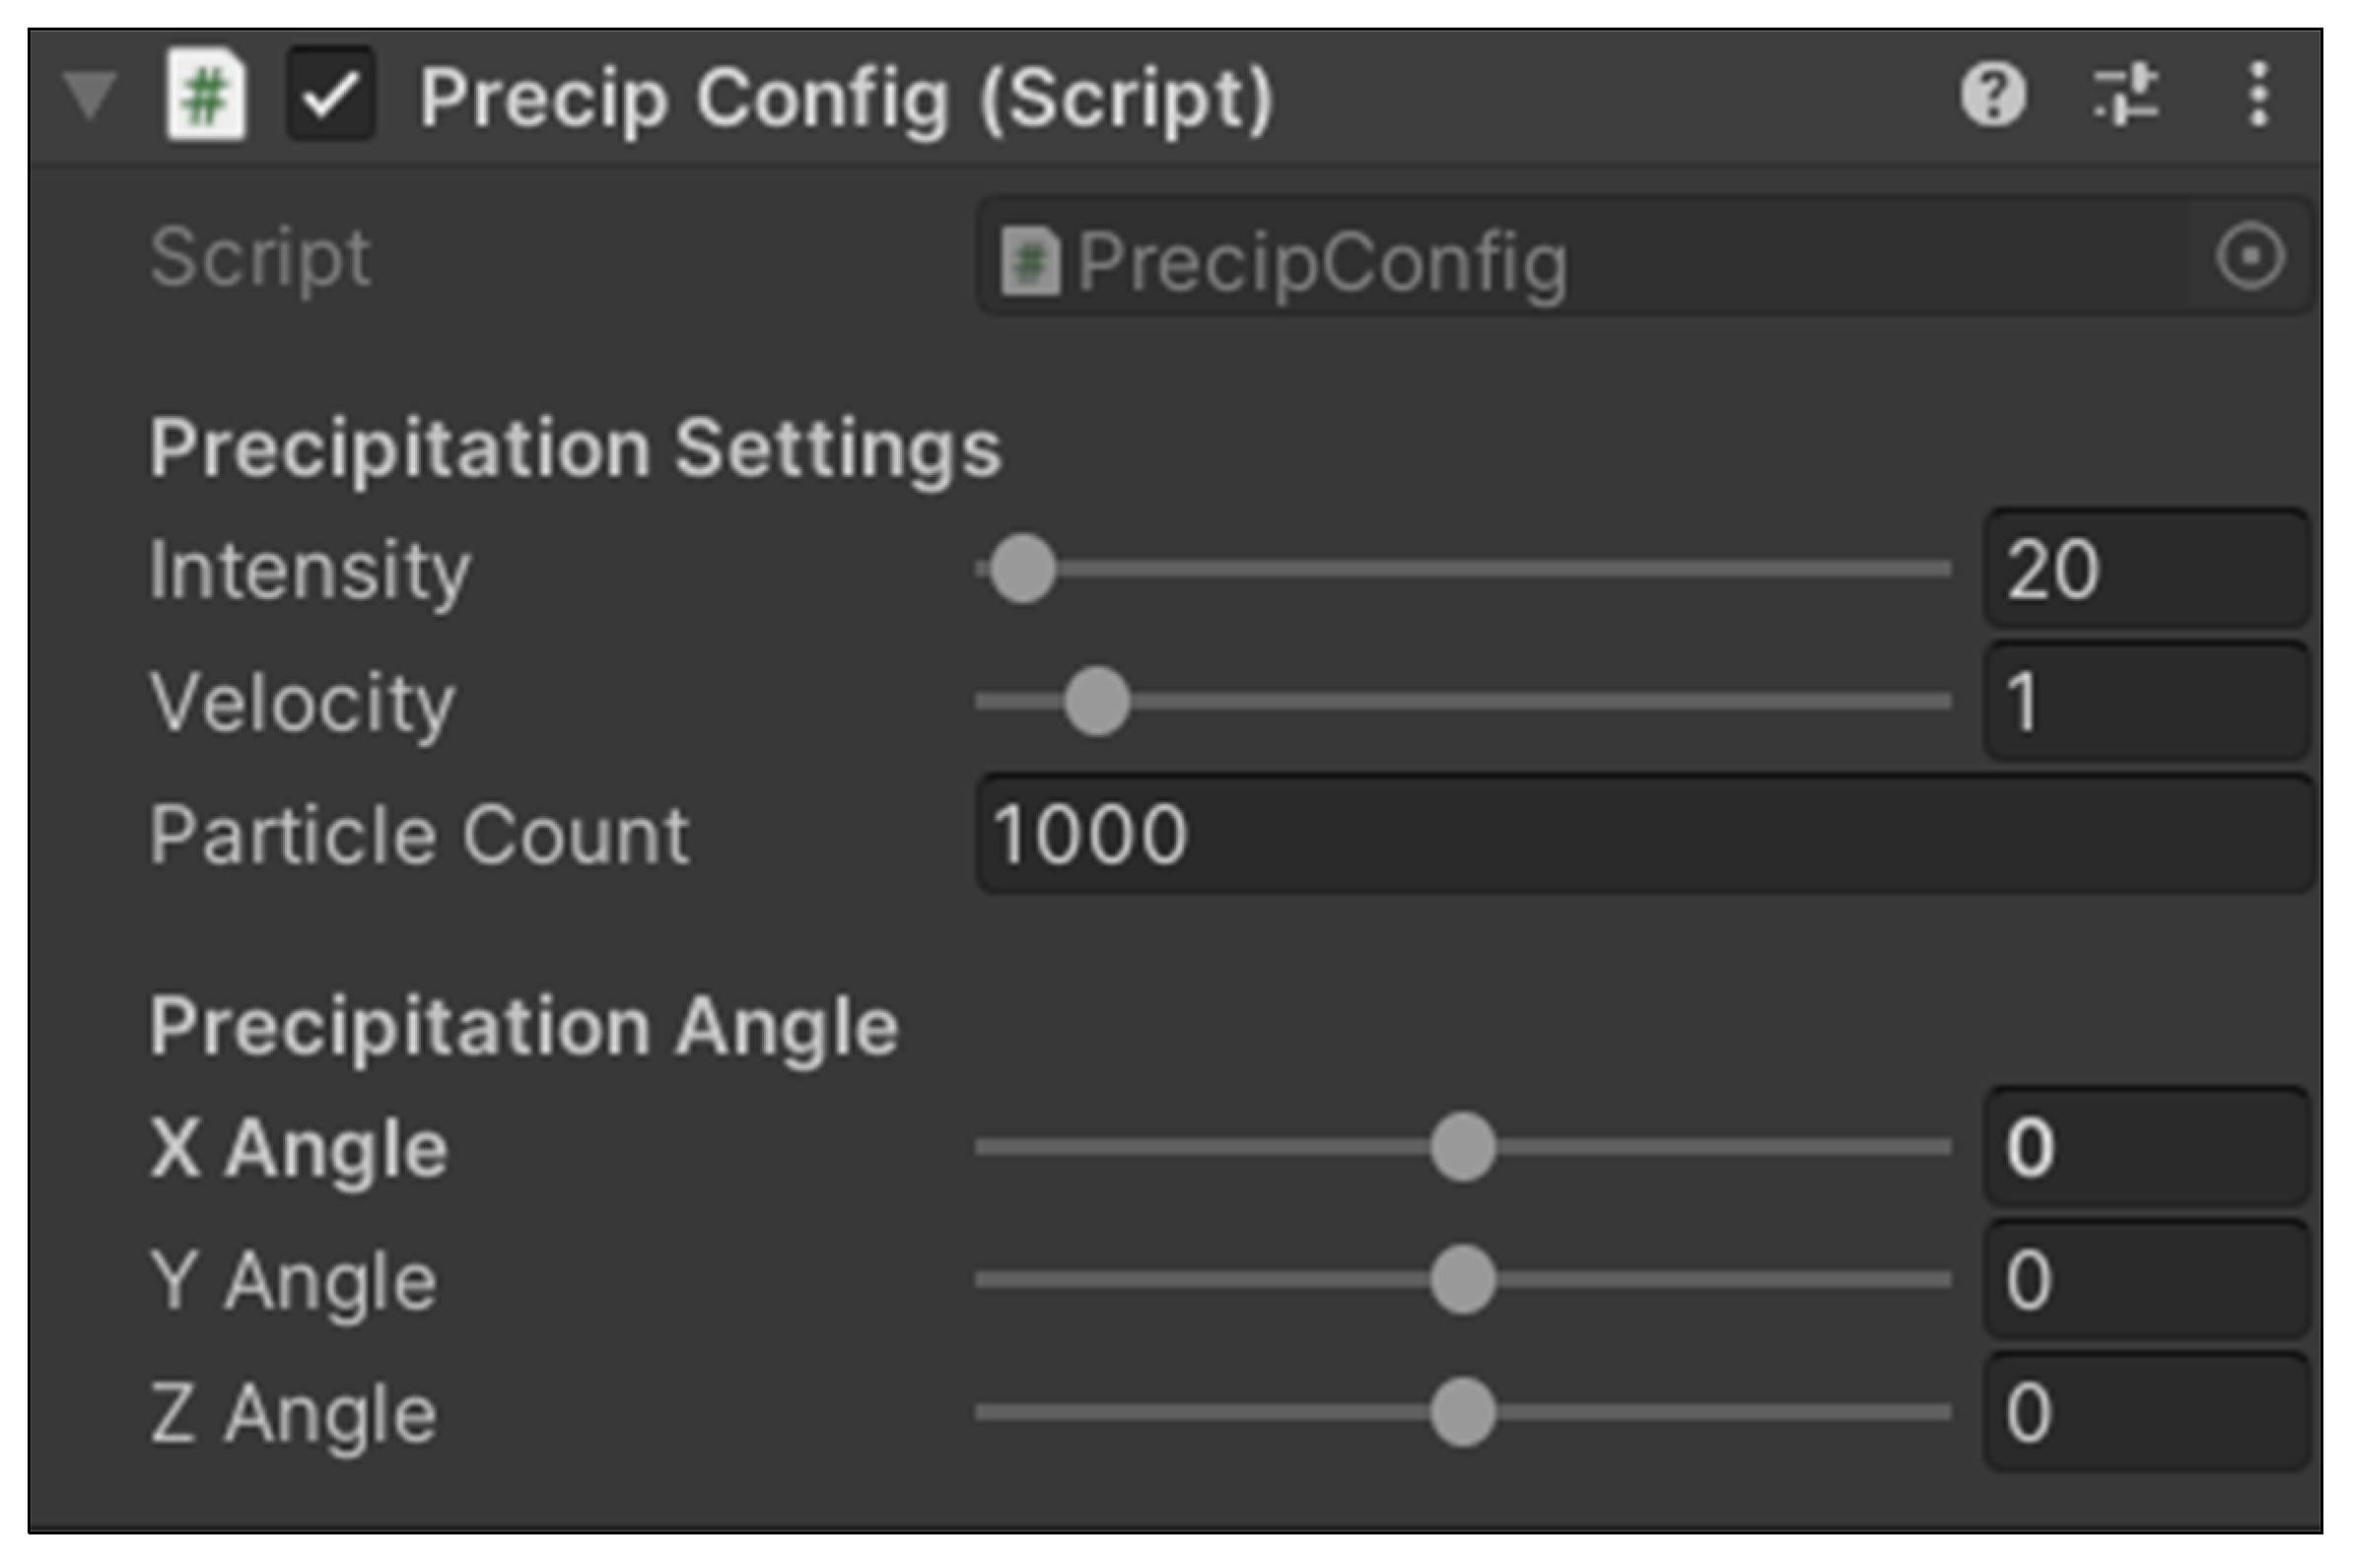Click the X Angle slider handle

tap(1463, 1147)
